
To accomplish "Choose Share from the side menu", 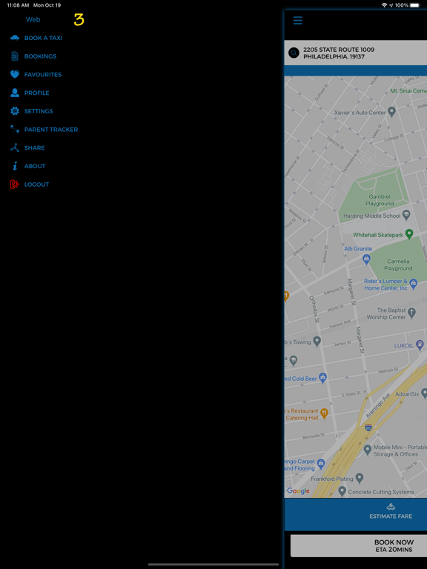I will coord(35,147).
